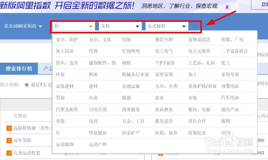Select 代理 from category list

click(x=93, y=51)
